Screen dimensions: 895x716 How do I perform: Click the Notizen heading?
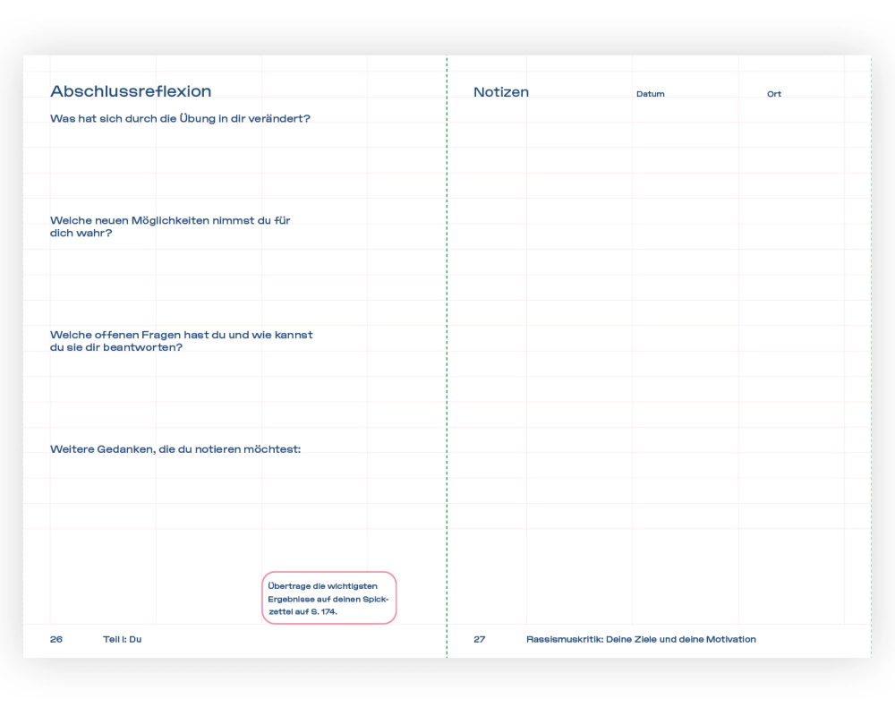[x=501, y=92]
